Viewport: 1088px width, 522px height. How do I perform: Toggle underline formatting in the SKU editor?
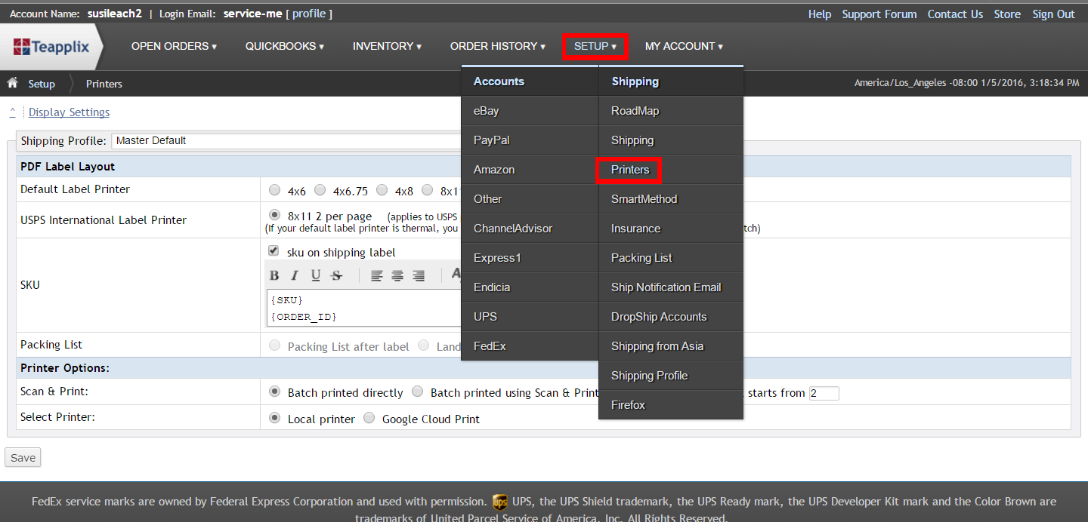(x=316, y=275)
